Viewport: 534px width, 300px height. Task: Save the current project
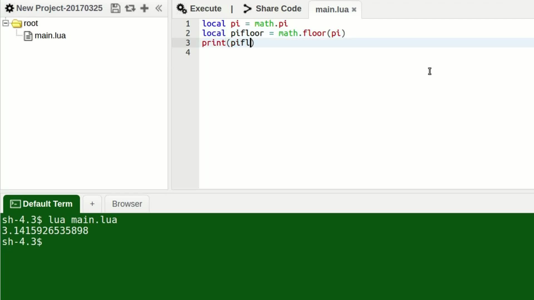coord(115,8)
